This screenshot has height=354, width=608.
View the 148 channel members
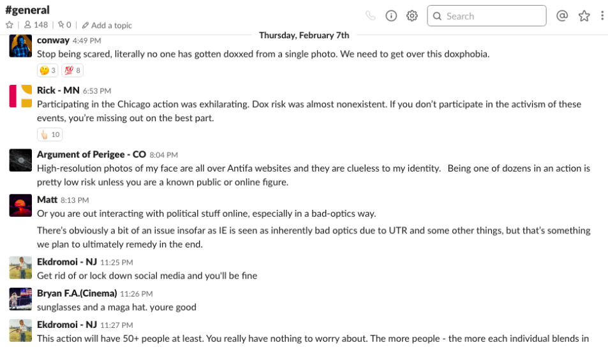click(36, 26)
